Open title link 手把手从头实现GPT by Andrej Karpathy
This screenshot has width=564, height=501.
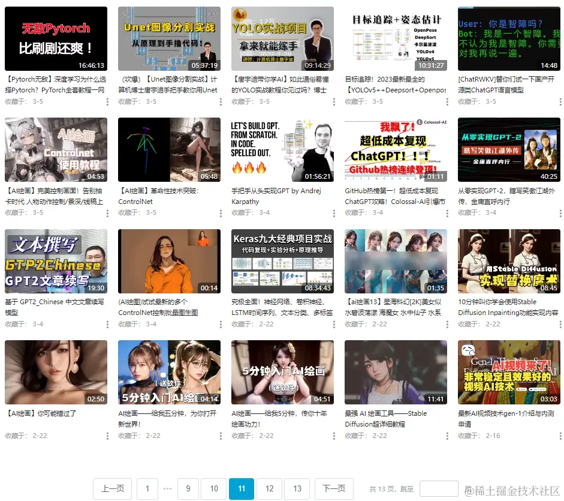(276, 196)
